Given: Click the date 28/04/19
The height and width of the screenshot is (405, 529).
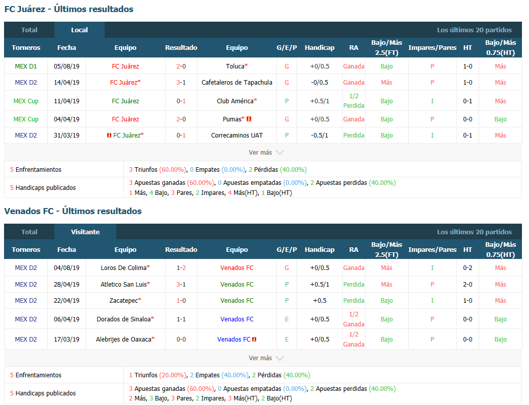Looking at the screenshot, I should (x=66, y=285).
